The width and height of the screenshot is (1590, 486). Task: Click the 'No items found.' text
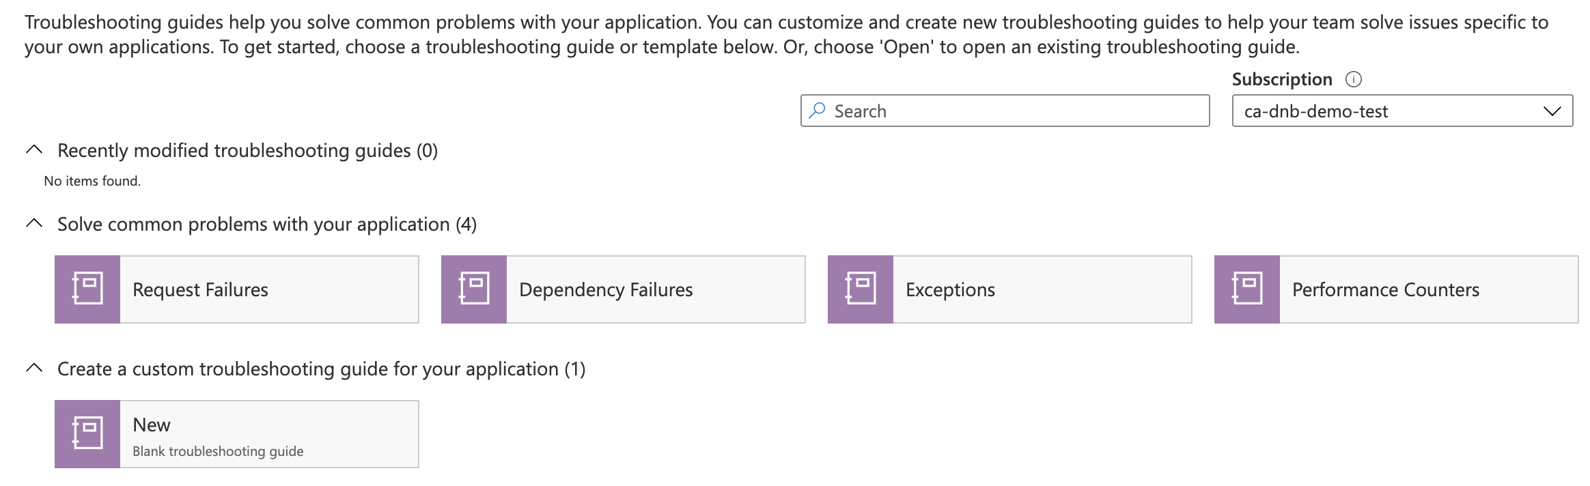point(92,181)
